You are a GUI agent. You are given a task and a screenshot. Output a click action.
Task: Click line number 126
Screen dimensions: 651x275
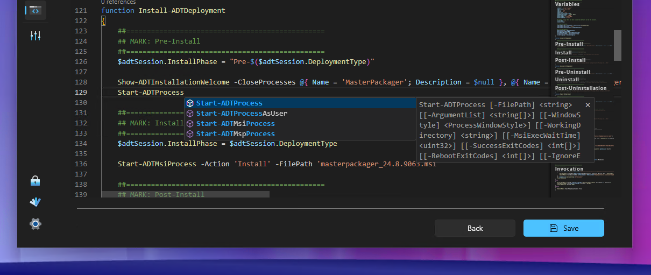coord(81,62)
